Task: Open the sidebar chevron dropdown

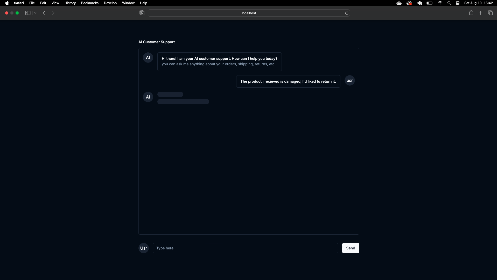Action: tap(36, 13)
